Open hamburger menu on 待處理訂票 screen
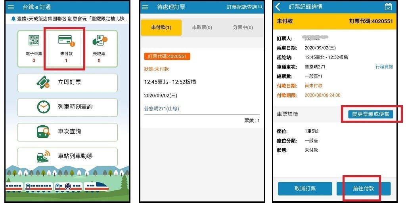The width and height of the screenshot is (406, 203). pos(146,7)
